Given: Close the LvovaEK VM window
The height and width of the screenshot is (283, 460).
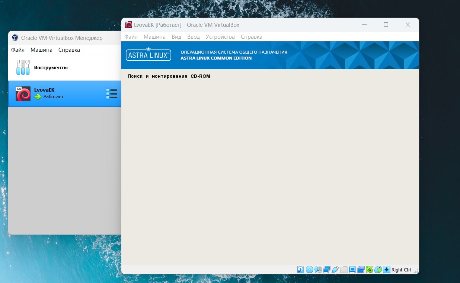Looking at the screenshot, I should 408,25.
